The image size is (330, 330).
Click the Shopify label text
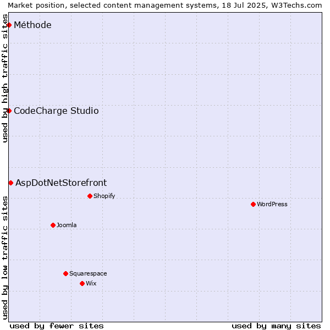[x=104, y=196]
